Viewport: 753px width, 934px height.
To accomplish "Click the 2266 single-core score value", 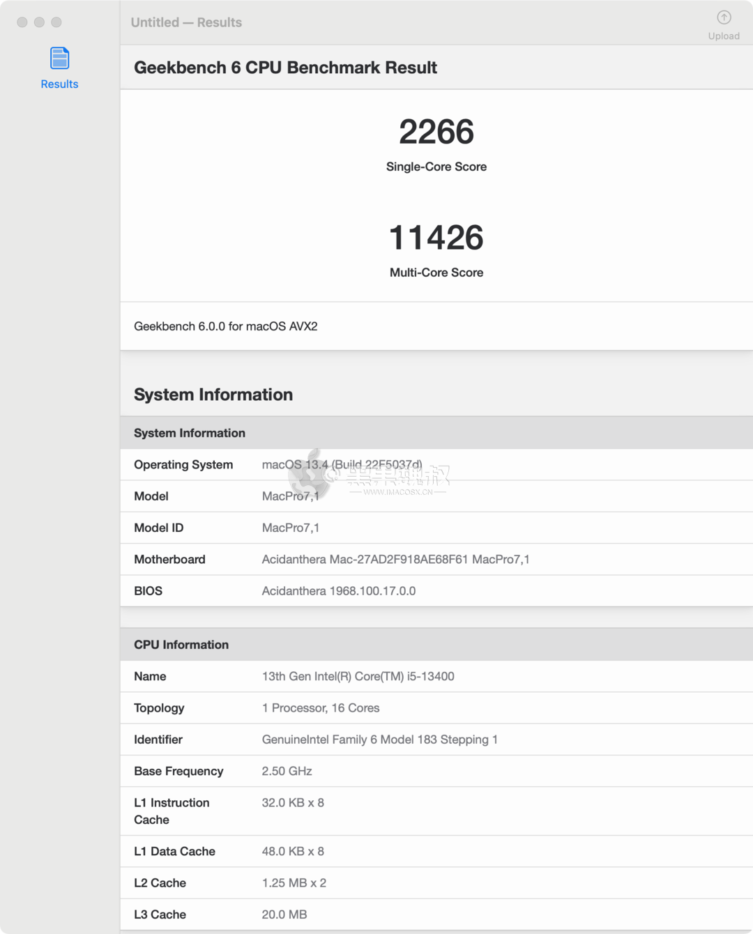I will [x=436, y=132].
